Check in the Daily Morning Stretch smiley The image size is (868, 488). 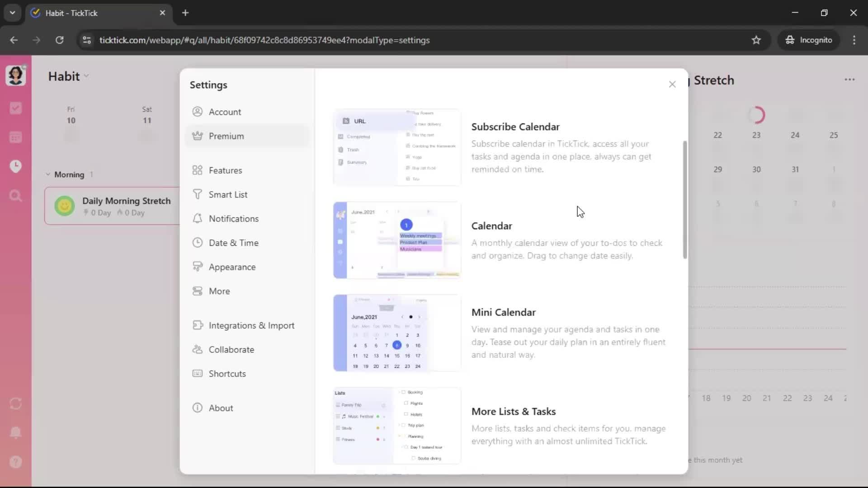click(65, 206)
